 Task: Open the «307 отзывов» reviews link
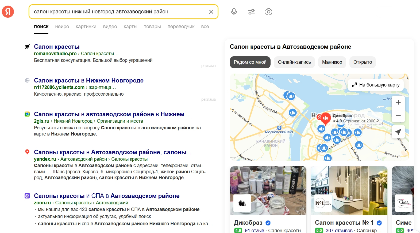339,230
